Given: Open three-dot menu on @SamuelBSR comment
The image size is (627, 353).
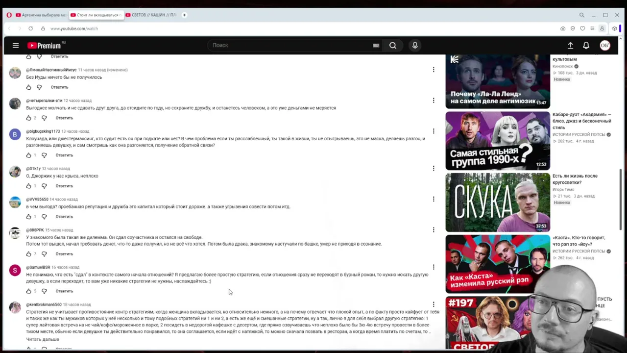Looking at the screenshot, I should tap(434, 267).
